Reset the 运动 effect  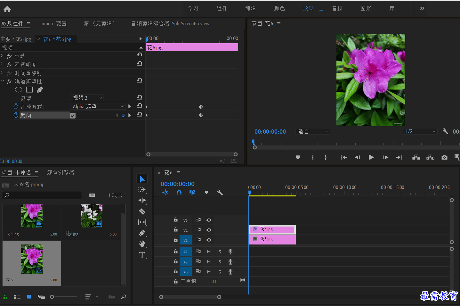tap(139, 55)
